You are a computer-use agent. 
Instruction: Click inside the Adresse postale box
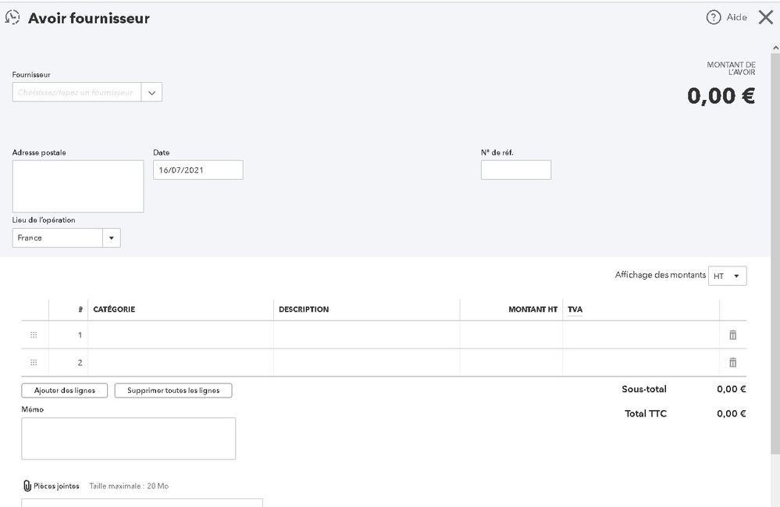pyautogui.click(x=78, y=186)
